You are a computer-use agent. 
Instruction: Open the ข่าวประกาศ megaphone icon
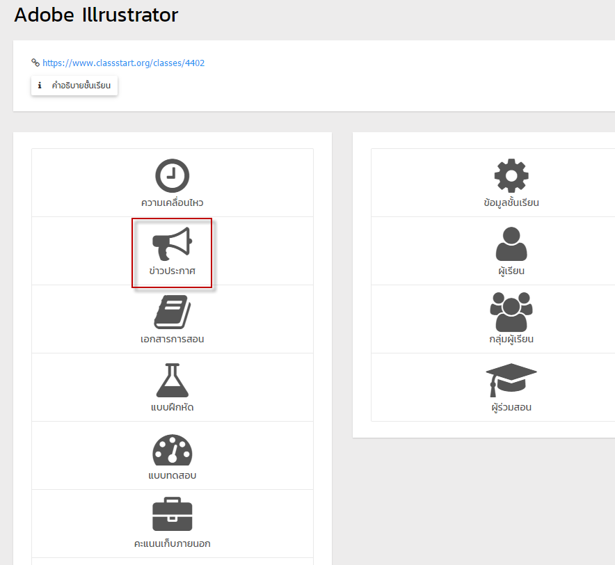tap(172, 244)
